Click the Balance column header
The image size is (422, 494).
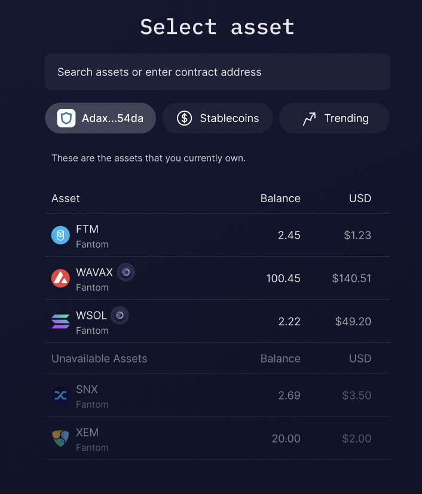(280, 198)
